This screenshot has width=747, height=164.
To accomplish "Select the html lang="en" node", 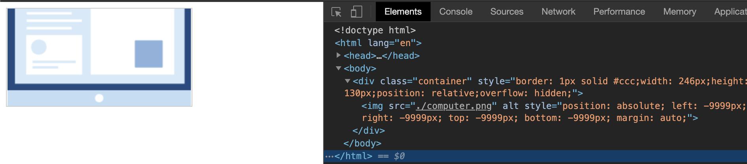I will [x=378, y=43].
